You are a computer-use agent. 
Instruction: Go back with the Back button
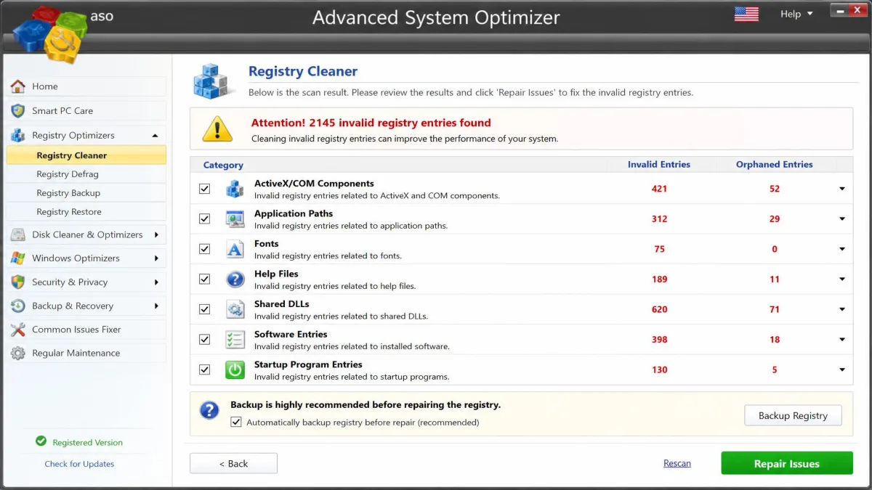point(233,463)
